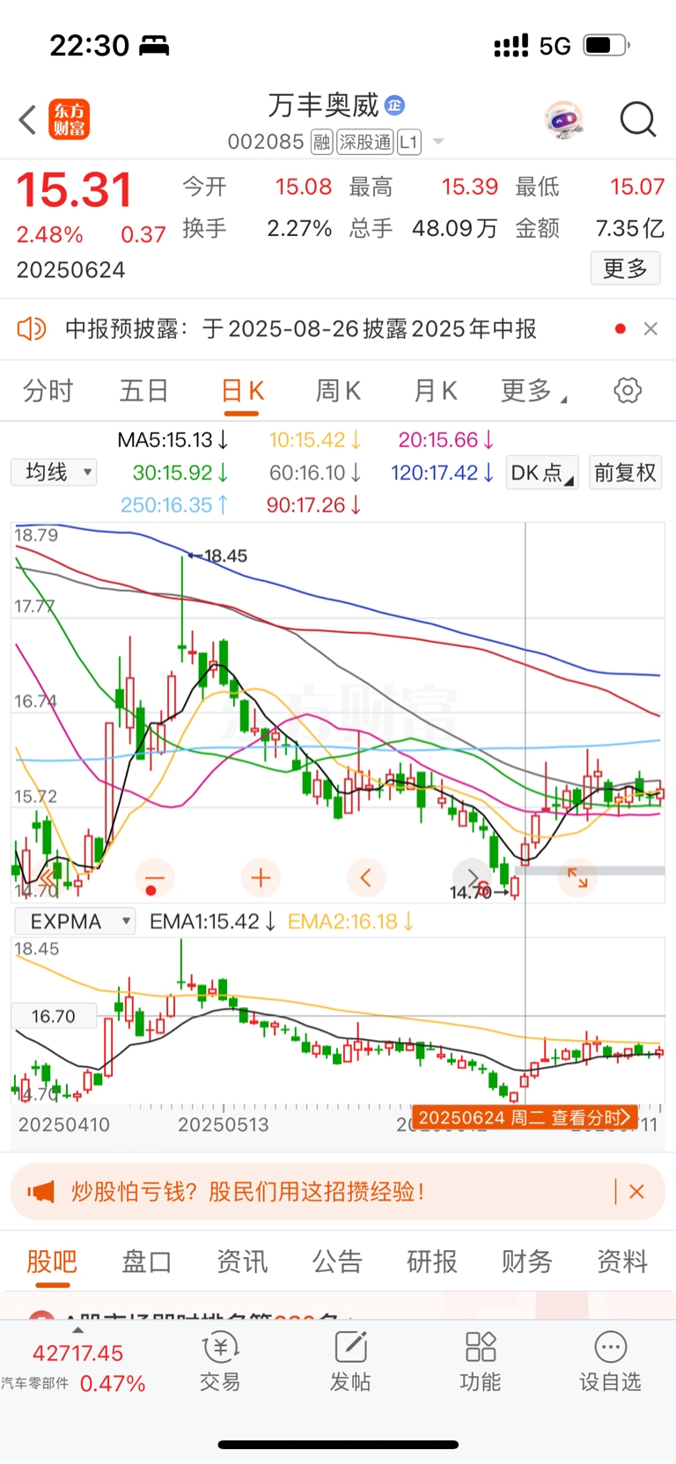Image resolution: width=676 pixels, height=1464 pixels.
Task: Tap the left chevron chart scroll icon
Action: click(366, 878)
